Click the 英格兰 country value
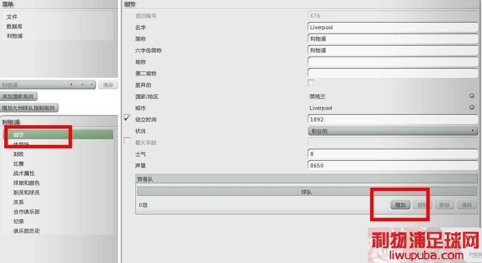Viewport: 482px width, 263px height. click(317, 96)
